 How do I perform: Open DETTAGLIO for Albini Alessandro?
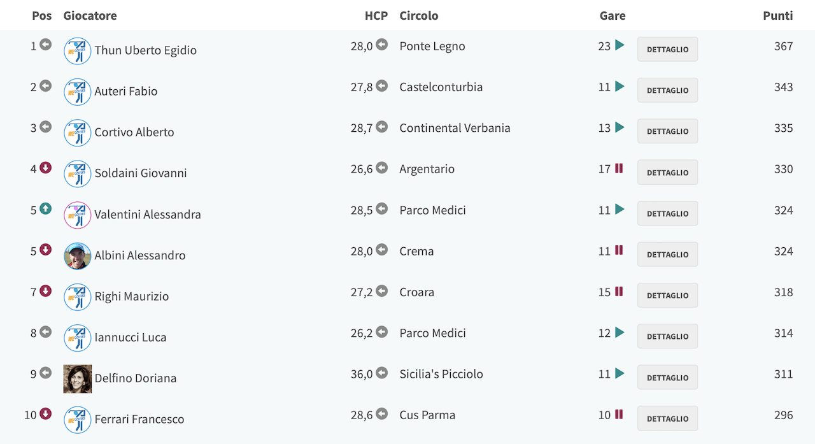(667, 254)
